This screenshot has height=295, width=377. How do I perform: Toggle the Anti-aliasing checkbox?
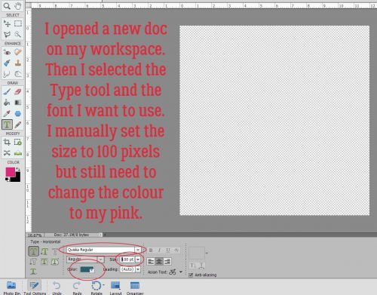[191, 275]
